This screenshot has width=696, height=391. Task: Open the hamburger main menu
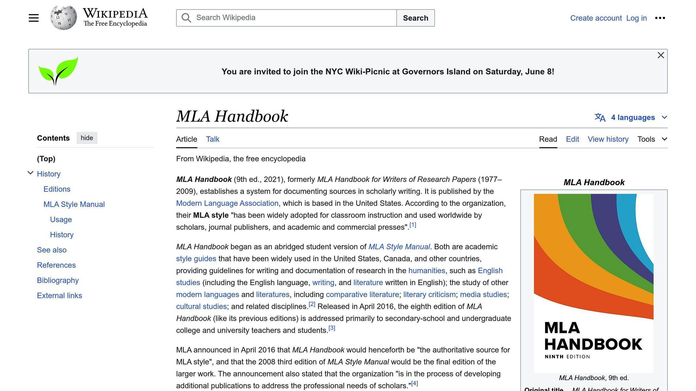point(33,18)
